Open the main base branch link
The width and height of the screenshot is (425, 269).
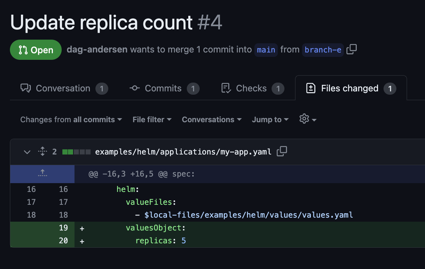(266, 50)
